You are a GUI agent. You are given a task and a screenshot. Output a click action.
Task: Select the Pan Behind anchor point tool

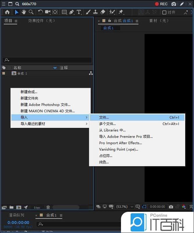tap(55, 12)
